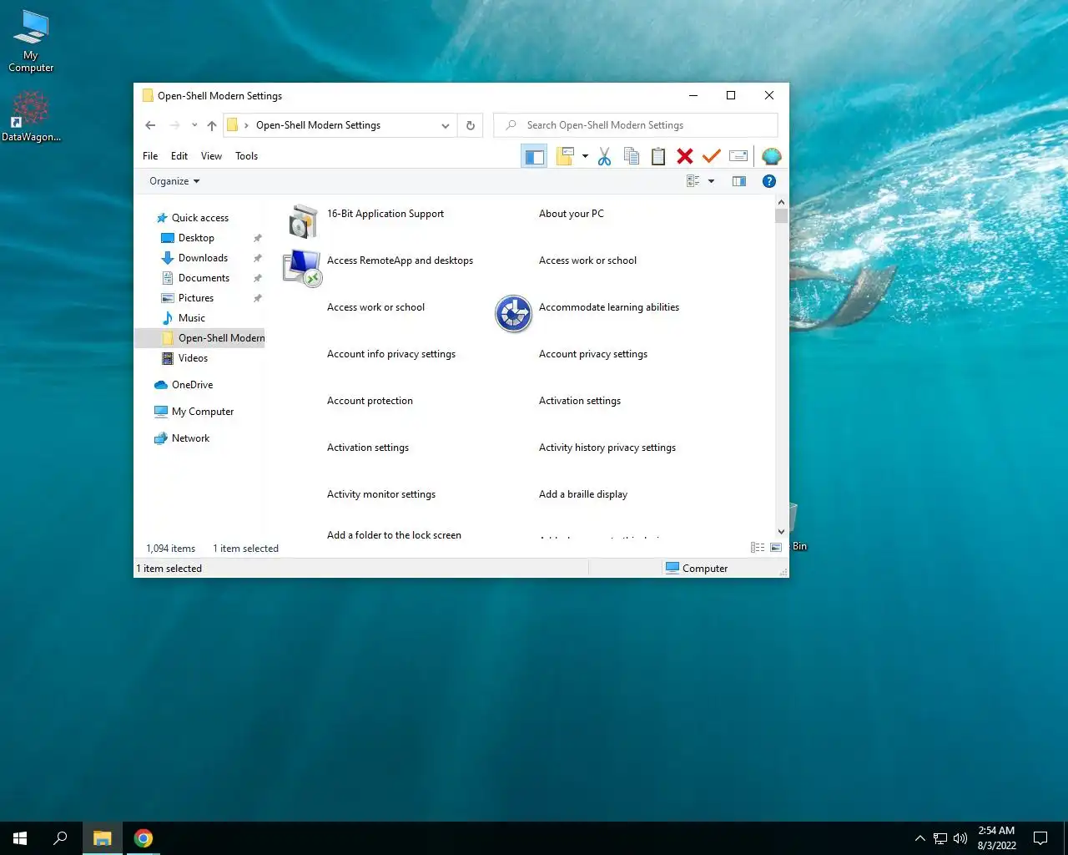Click scrollbar down arrow in file list

pos(781,531)
